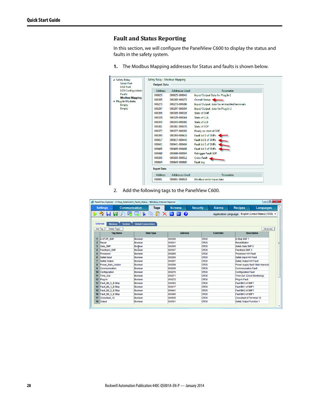310x402 pixels.
Task: Click the Save As floppy icon with arrow
Action: click(x=115, y=214)
